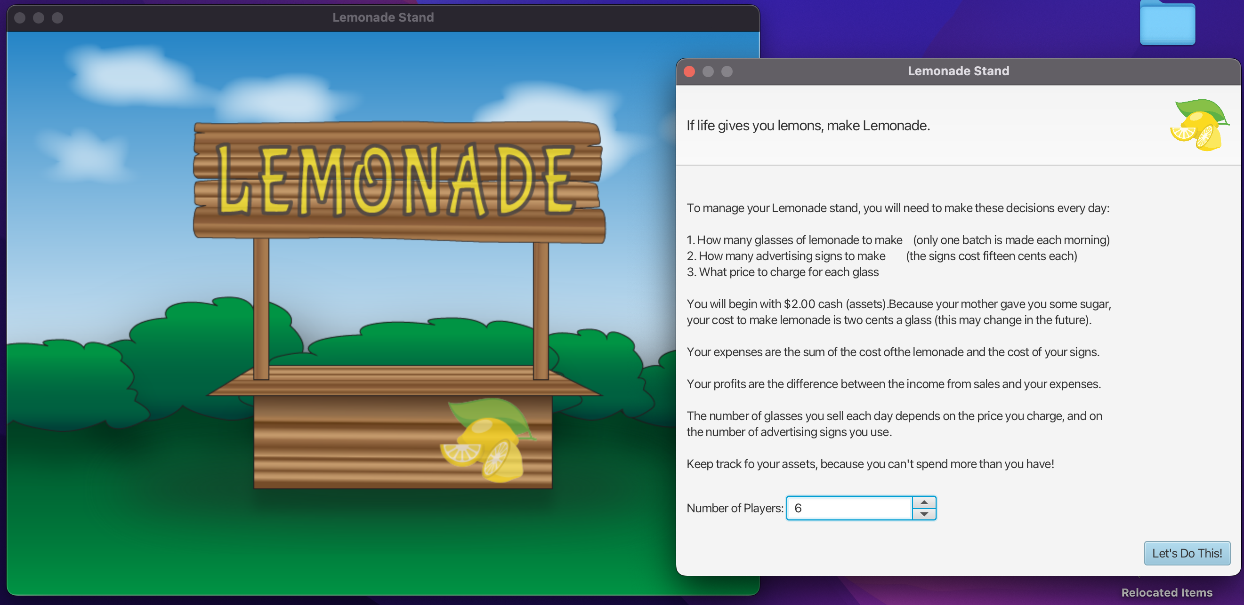Click the "Keep track fo your assets" line

(870, 464)
